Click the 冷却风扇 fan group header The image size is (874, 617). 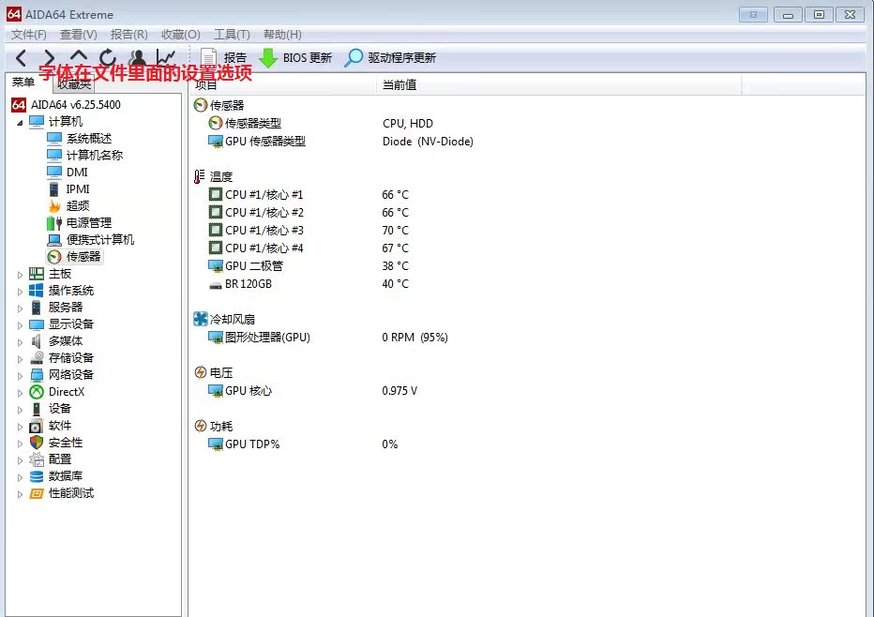(x=224, y=320)
